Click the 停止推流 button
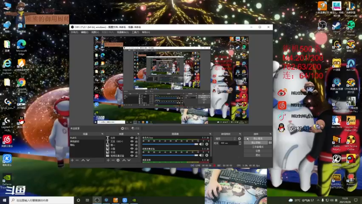Screen dimensions: 362x204 coord(257,139)
